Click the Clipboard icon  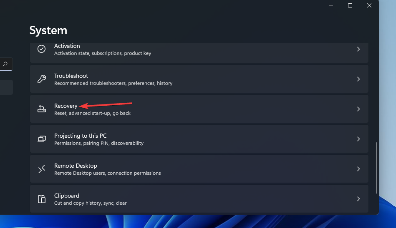click(x=41, y=199)
